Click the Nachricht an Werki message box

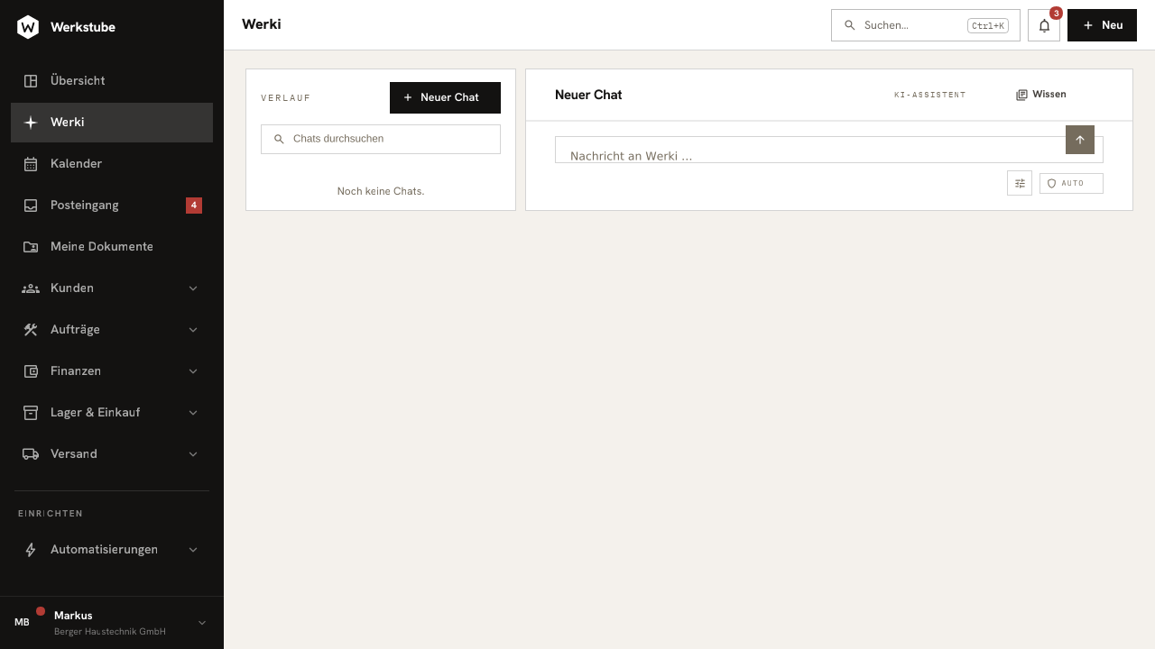coord(828,150)
